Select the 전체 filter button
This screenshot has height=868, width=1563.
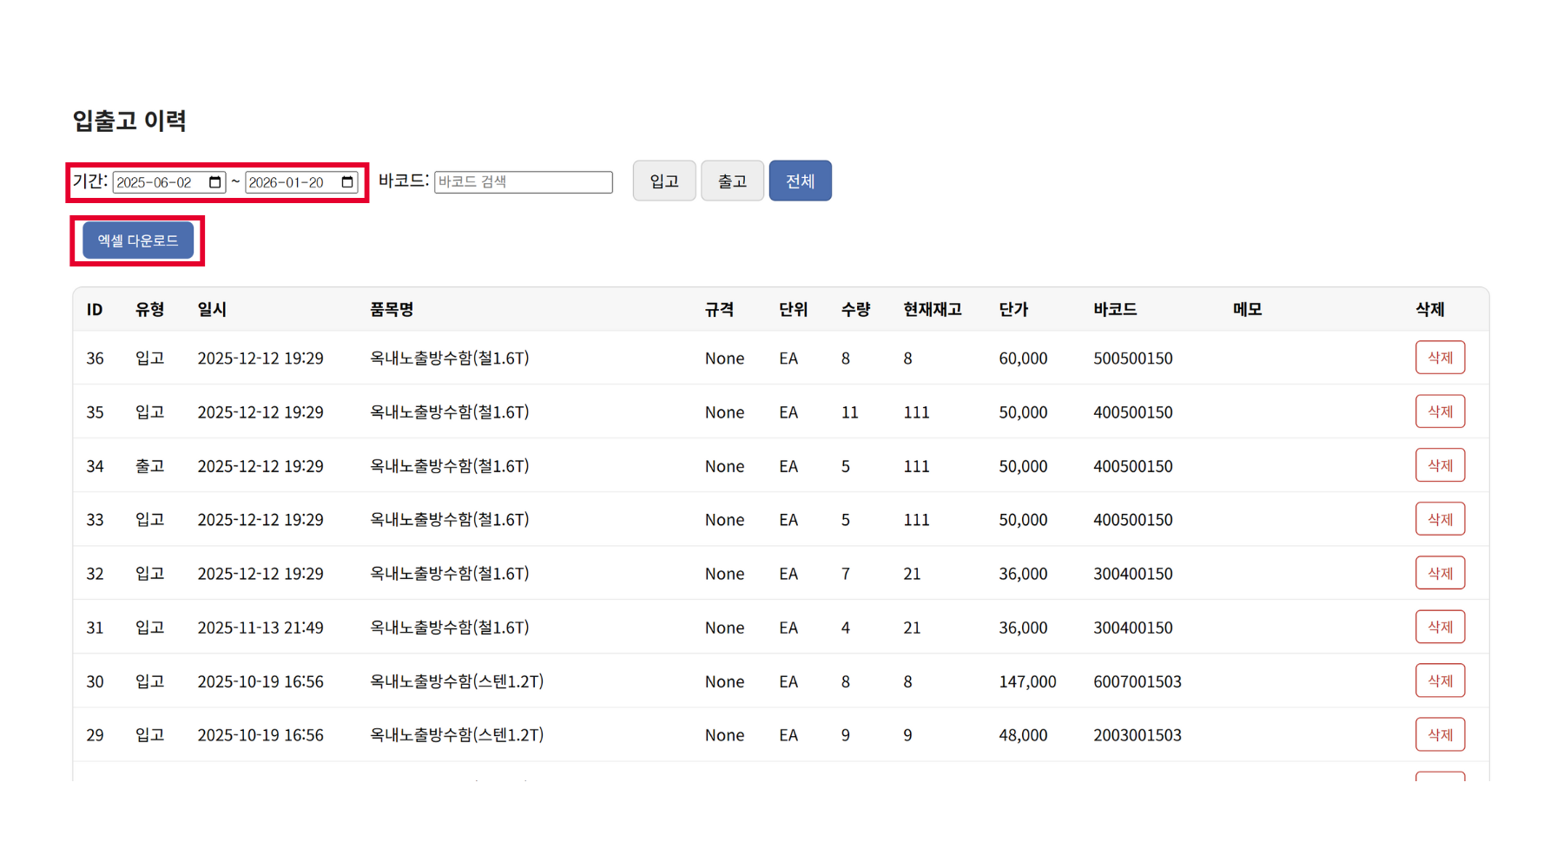800,181
